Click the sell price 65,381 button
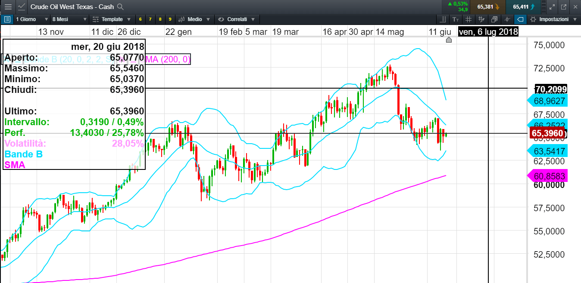 point(488,6)
